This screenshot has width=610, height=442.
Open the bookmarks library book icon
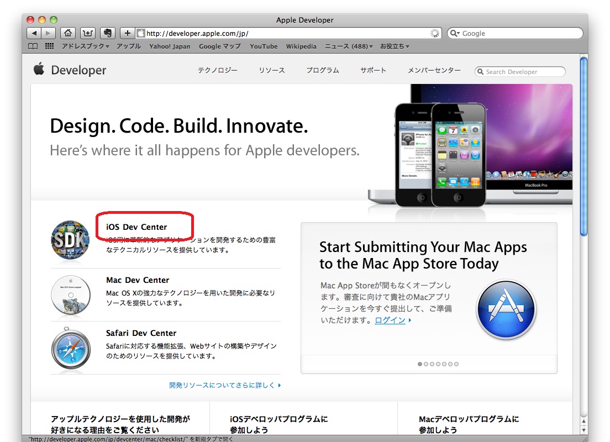click(x=33, y=46)
